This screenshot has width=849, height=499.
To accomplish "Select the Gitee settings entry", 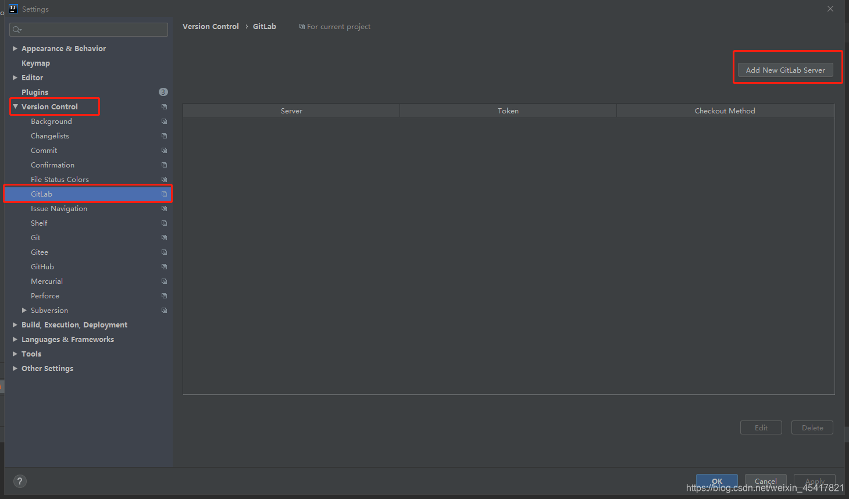I will [40, 252].
